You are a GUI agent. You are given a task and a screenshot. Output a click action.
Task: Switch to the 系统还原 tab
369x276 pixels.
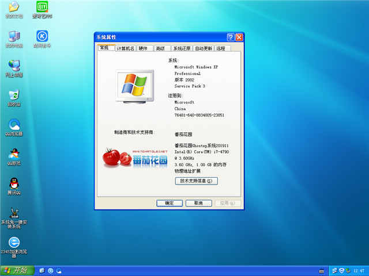182,48
